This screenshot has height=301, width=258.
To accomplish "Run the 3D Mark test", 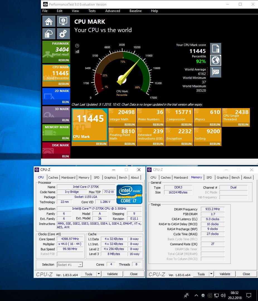I will (65, 120).
